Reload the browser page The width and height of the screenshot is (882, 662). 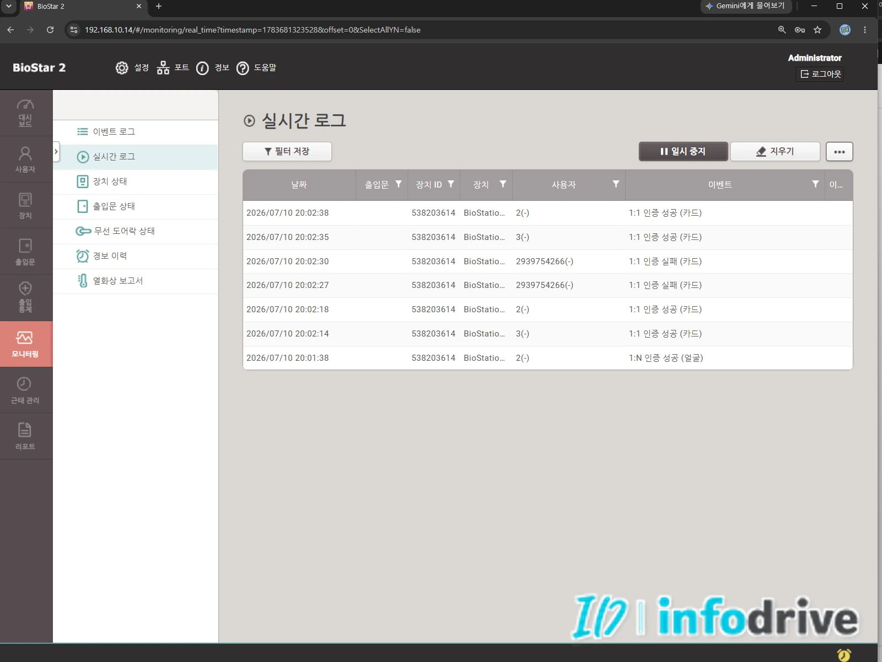pyautogui.click(x=50, y=30)
